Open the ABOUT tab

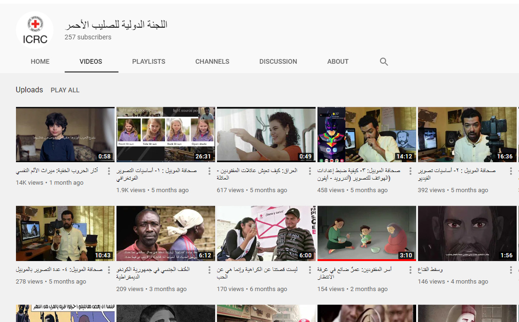(x=338, y=61)
